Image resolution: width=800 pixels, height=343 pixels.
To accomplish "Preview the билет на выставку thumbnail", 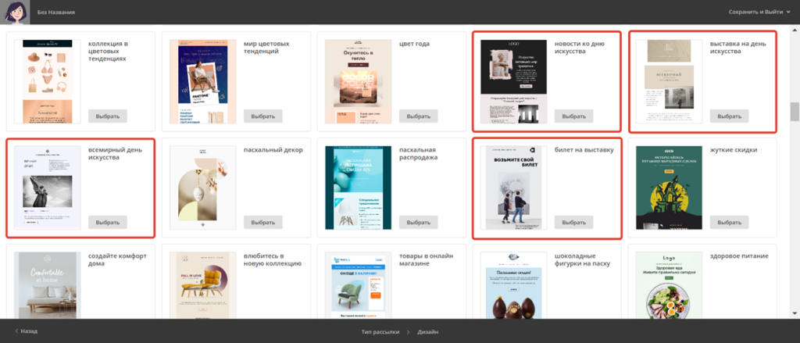I will [x=514, y=188].
